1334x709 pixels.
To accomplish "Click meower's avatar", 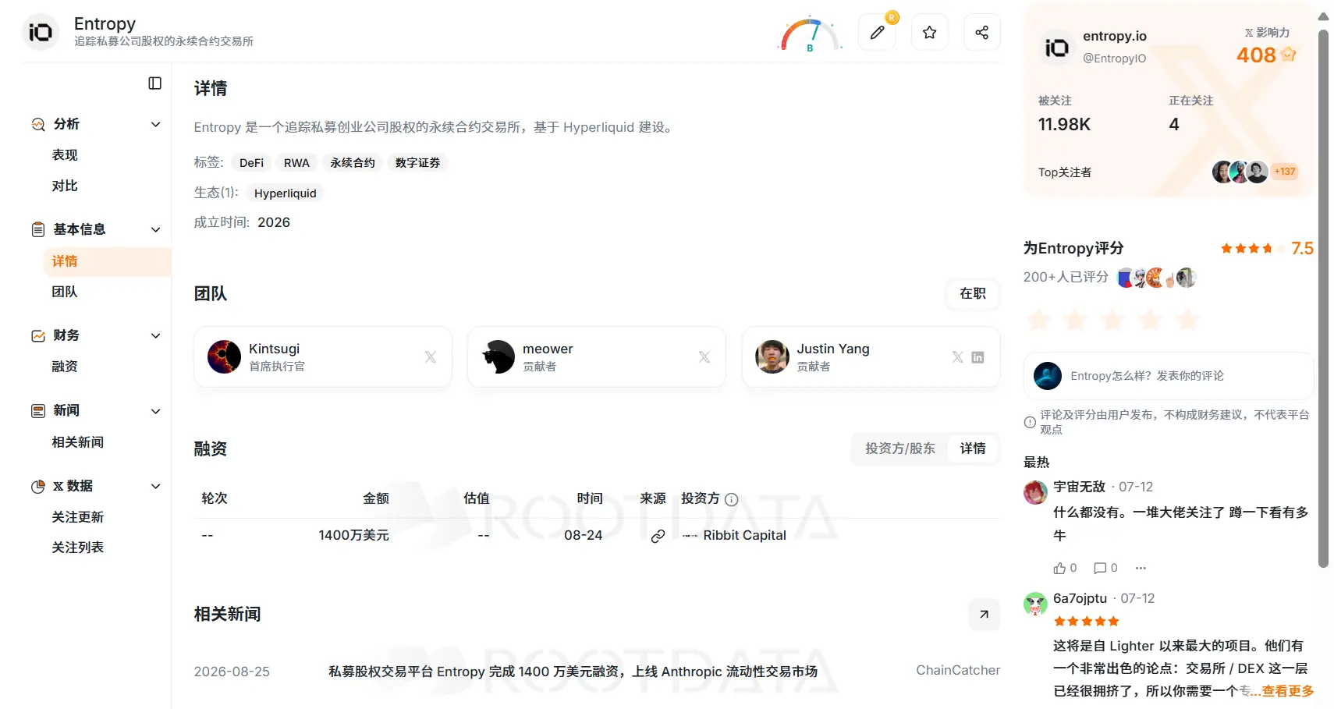I will pos(498,357).
